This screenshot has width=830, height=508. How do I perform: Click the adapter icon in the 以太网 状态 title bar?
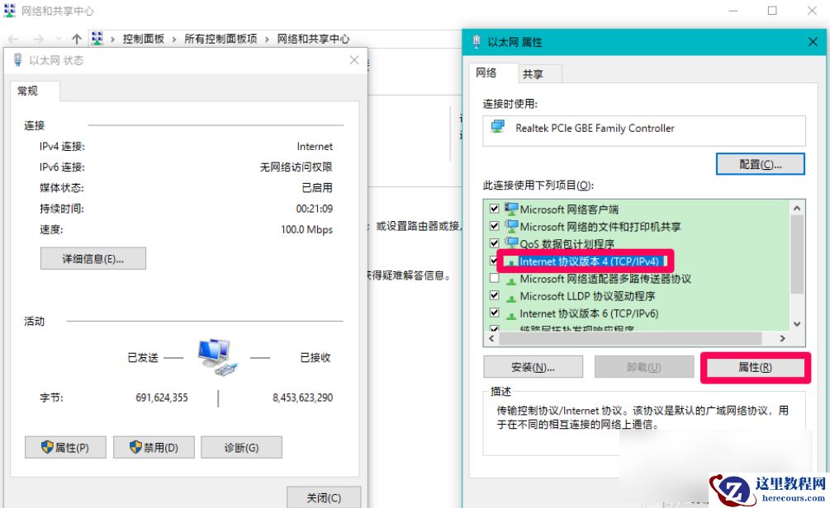(x=17, y=59)
